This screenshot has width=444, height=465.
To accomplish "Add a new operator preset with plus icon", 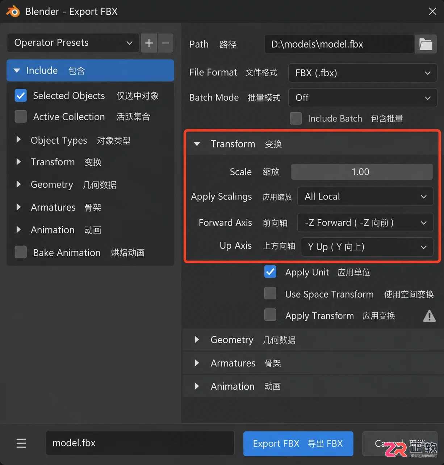I will [x=149, y=43].
